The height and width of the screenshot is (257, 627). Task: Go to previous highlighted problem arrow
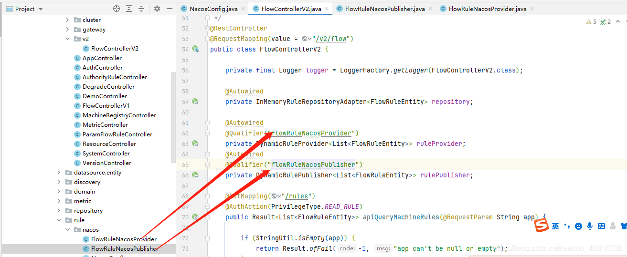click(618, 21)
